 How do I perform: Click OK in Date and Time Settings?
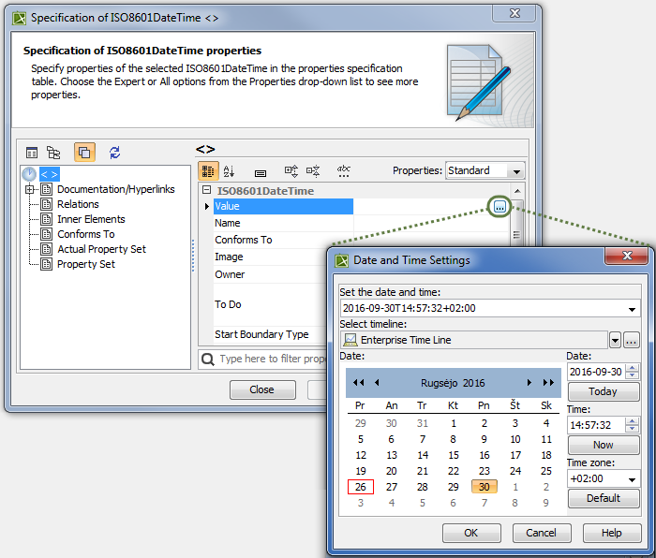pos(471,533)
